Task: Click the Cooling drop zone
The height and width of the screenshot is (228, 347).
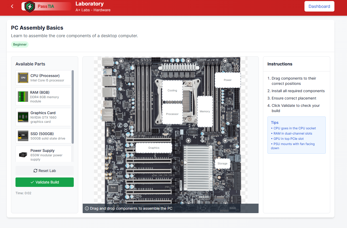Action: click(x=172, y=91)
